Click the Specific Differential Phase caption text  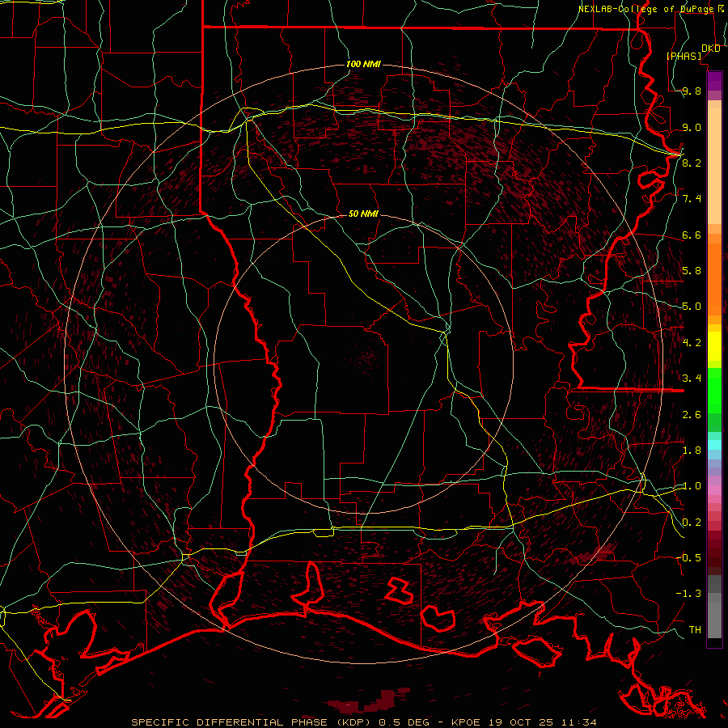pyautogui.click(x=364, y=722)
